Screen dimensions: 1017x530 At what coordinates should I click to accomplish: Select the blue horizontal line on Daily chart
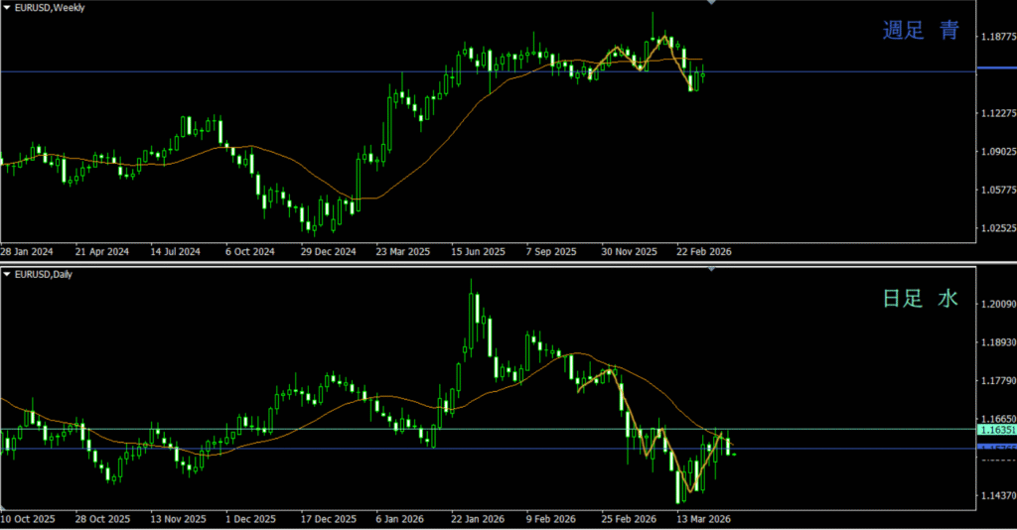coord(298,449)
